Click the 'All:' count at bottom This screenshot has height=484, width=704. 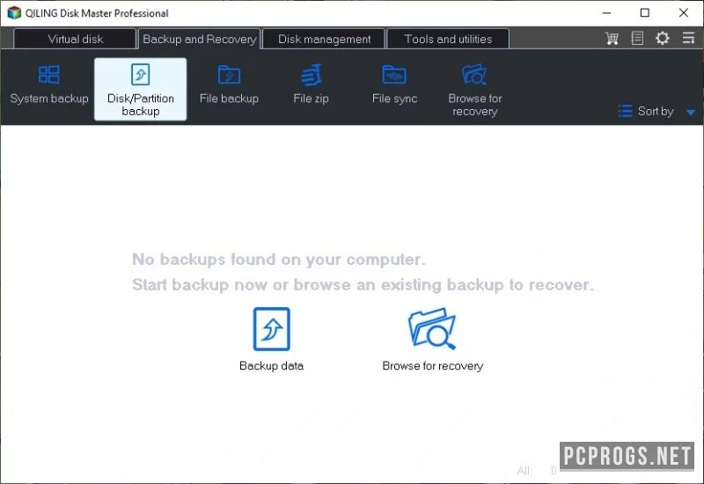pyautogui.click(x=537, y=471)
